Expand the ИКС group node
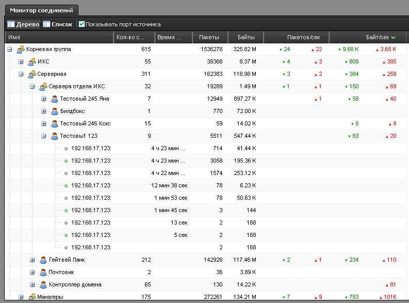The width and height of the screenshot is (409, 303). tap(21, 62)
